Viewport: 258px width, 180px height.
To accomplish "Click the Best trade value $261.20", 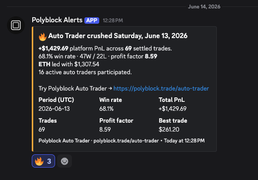I will pyautogui.click(x=169, y=130).
